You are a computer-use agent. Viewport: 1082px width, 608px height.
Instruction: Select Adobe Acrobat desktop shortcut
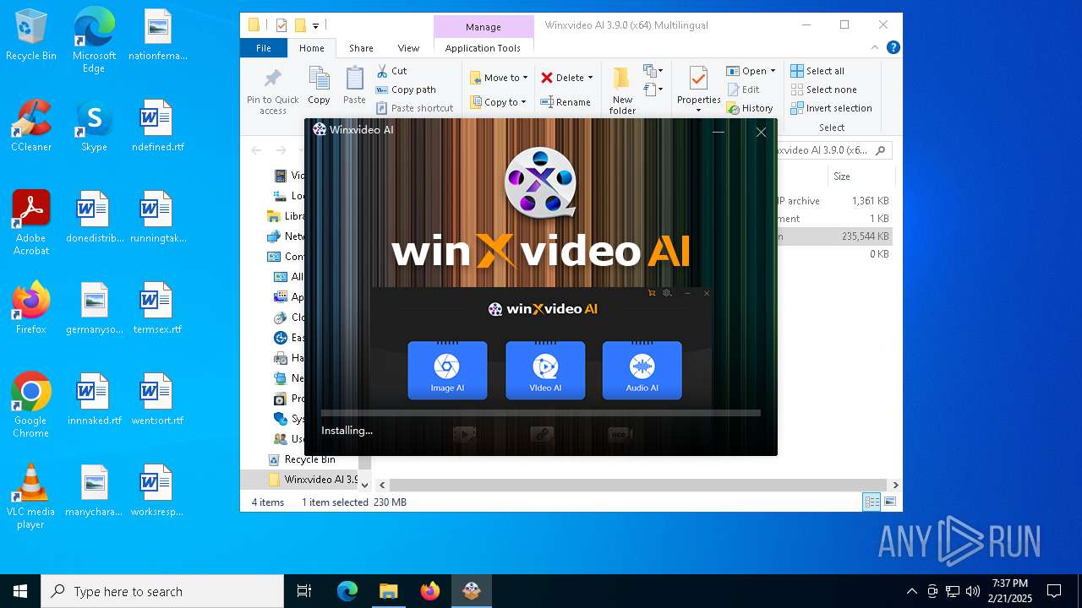31,223
